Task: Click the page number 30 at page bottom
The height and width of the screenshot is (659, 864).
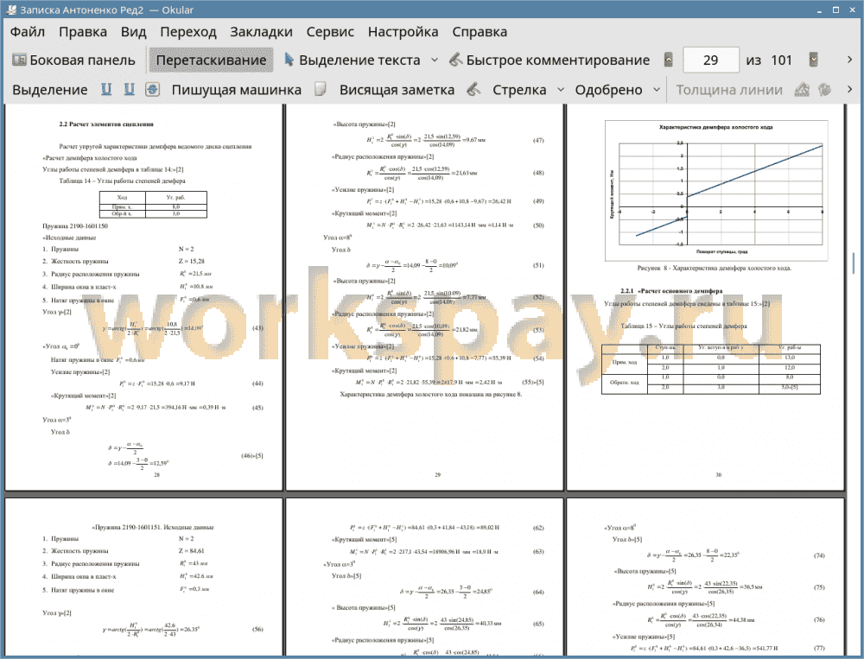Action: 718,474
